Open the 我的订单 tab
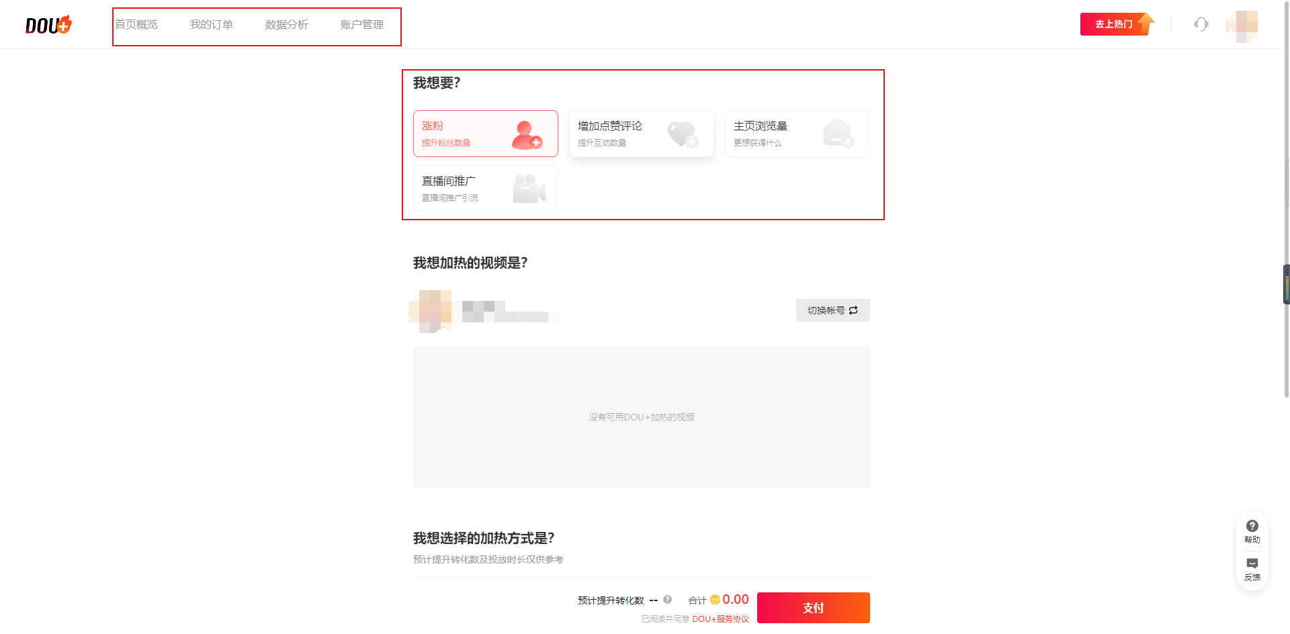The width and height of the screenshot is (1290, 634). pyautogui.click(x=212, y=25)
